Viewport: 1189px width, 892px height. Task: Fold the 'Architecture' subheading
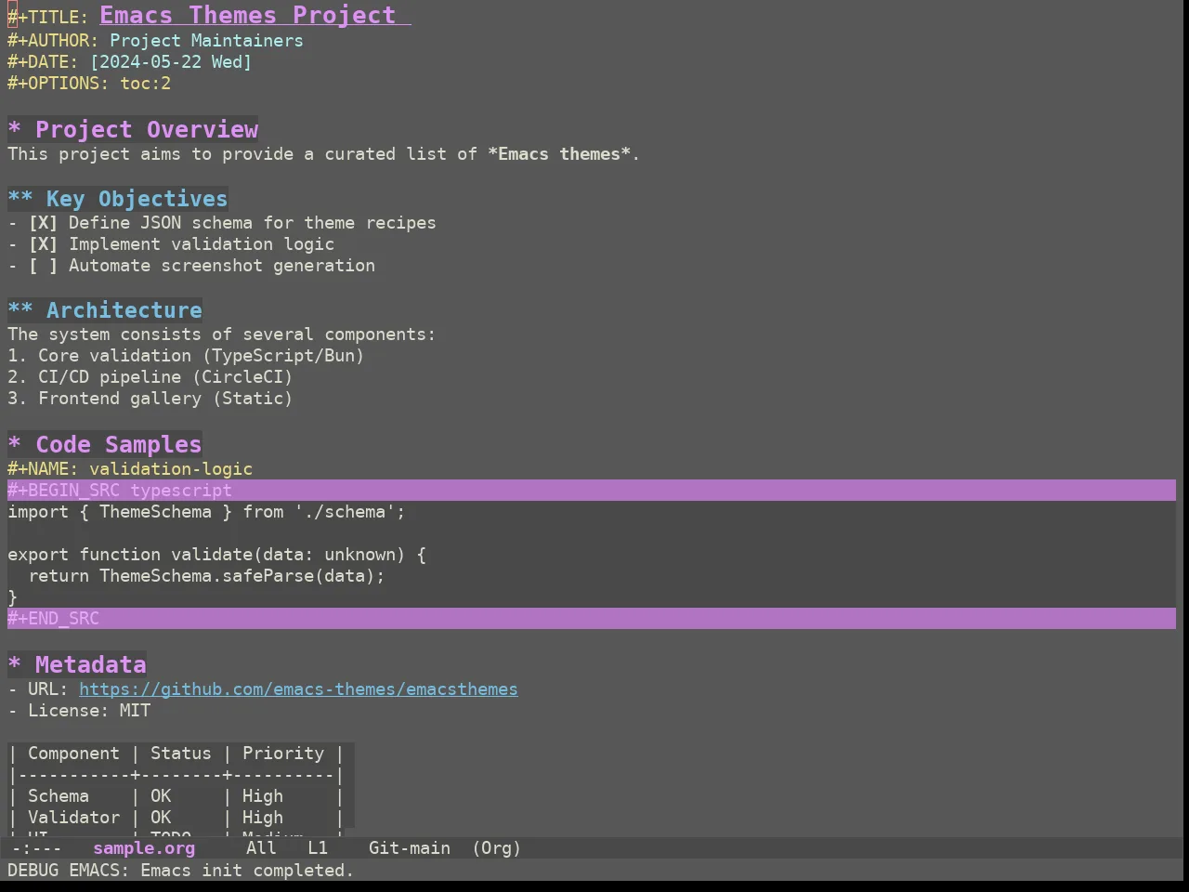[x=20, y=310]
